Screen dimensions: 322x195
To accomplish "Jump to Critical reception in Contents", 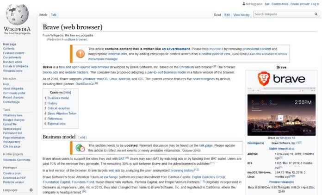I will (x=59, y=108).
